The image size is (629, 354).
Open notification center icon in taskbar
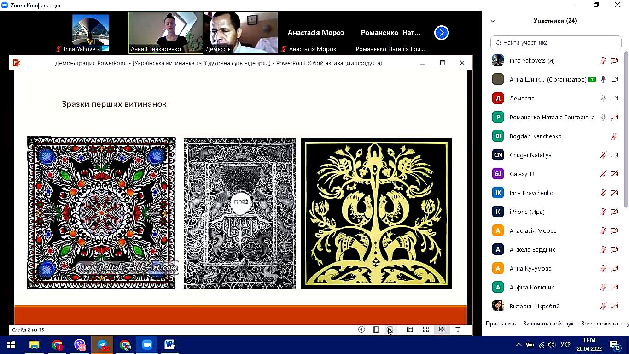click(614, 344)
